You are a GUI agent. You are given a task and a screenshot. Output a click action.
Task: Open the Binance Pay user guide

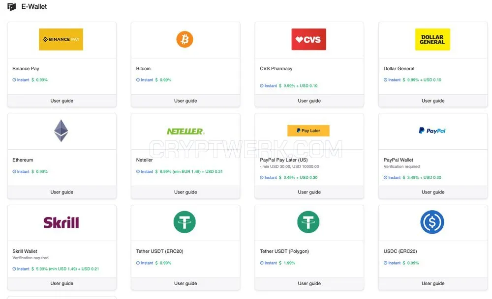[62, 101]
